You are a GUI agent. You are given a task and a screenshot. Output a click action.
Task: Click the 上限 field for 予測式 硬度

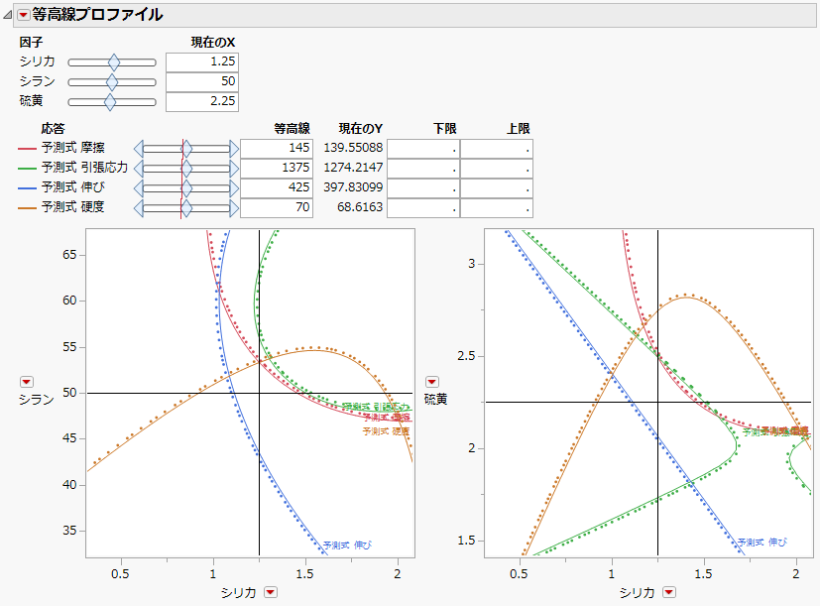tap(497, 208)
